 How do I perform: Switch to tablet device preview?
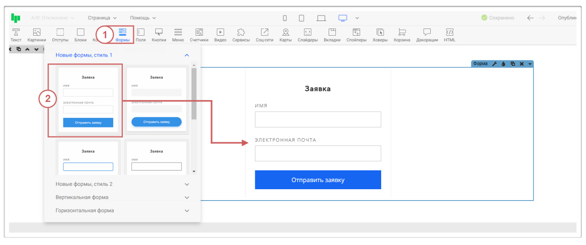(301, 18)
